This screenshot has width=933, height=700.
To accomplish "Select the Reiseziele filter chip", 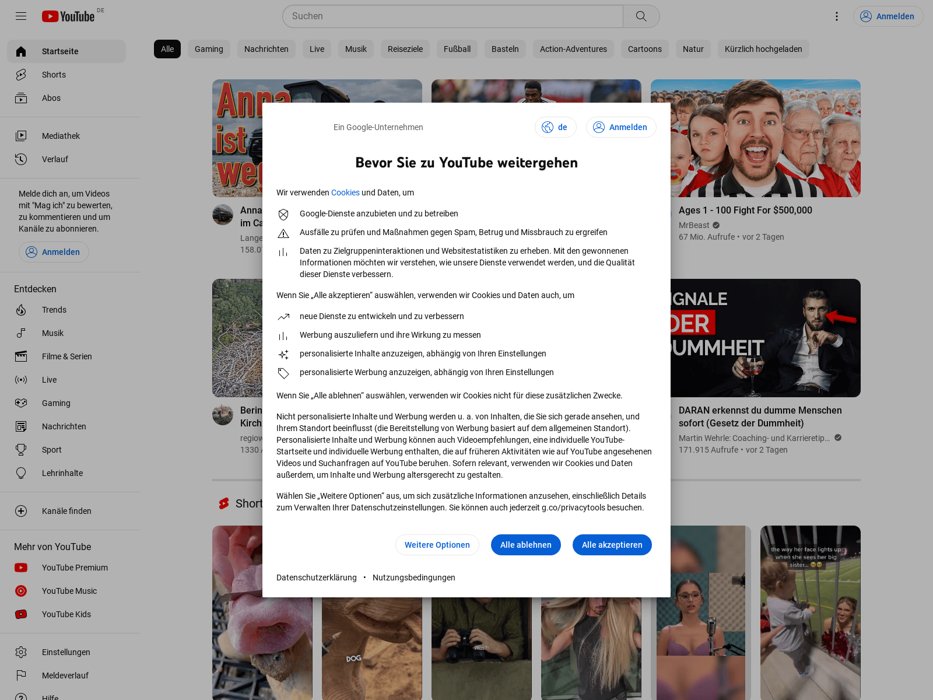I will (x=405, y=49).
